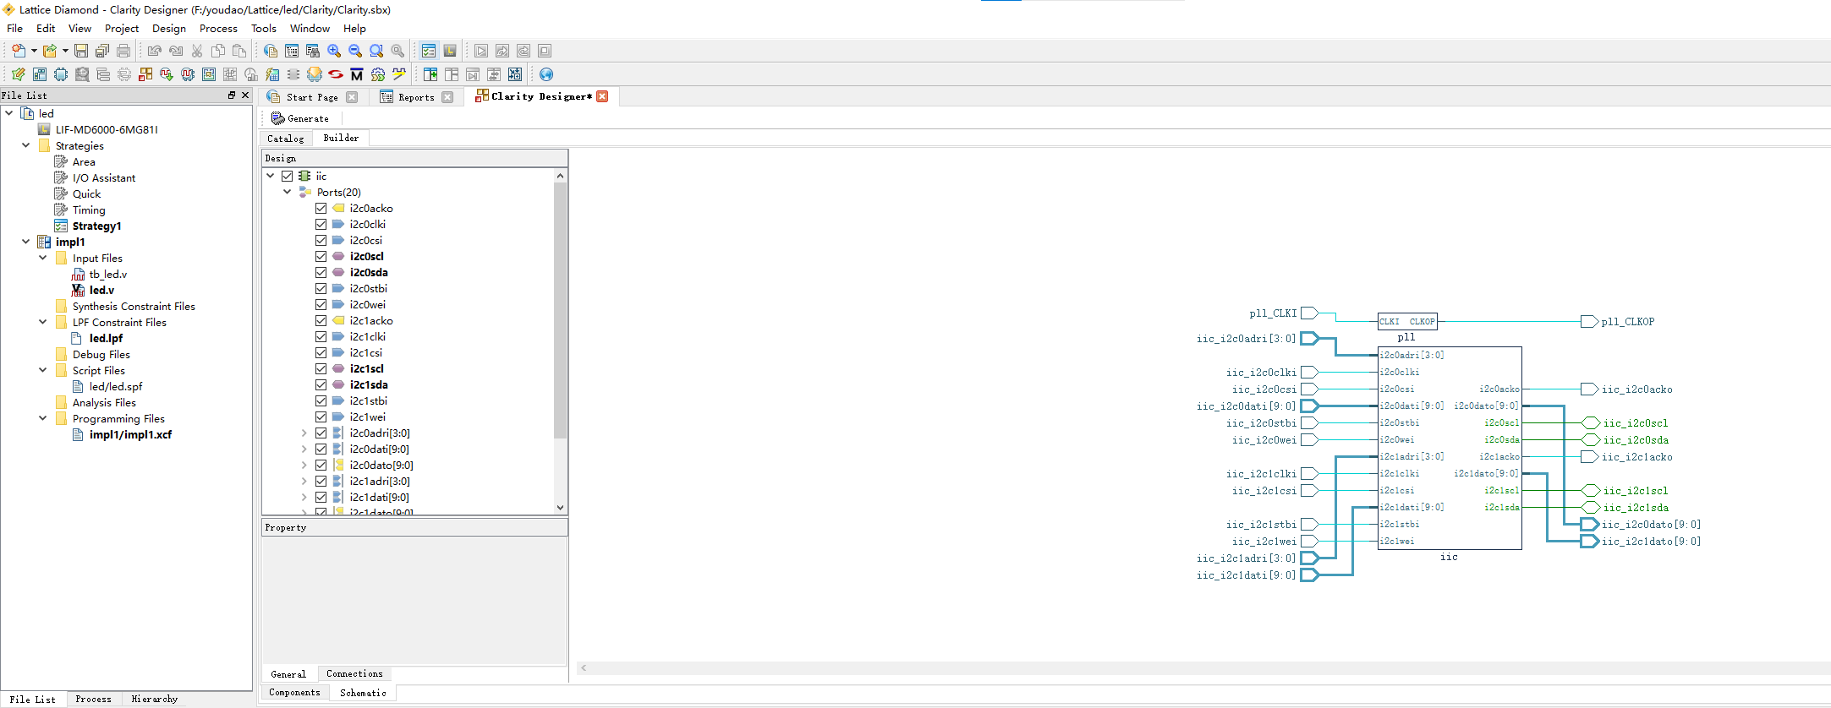The width and height of the screenshot is (1831, 708).
Task: Toggle checkbox for i2c0clki port
Action: pos(321,224)
